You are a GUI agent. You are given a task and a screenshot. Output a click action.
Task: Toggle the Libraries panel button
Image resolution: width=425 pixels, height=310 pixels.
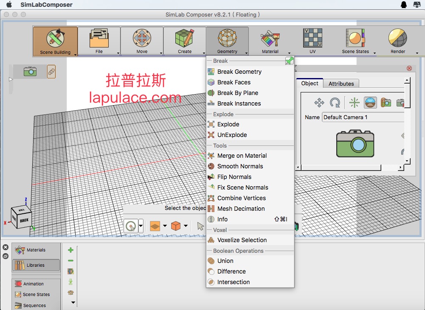click(36, 265)
